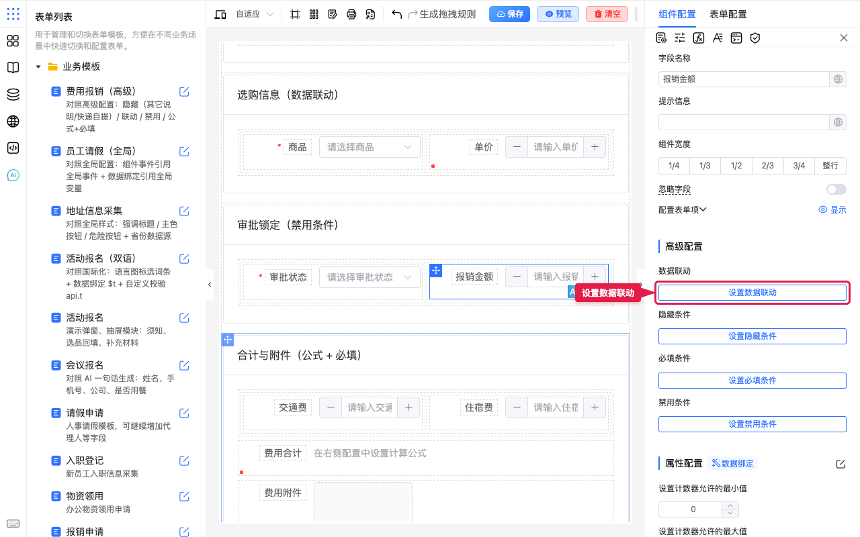
Task: Open the 请假申请 template
Action: point(85,413)
